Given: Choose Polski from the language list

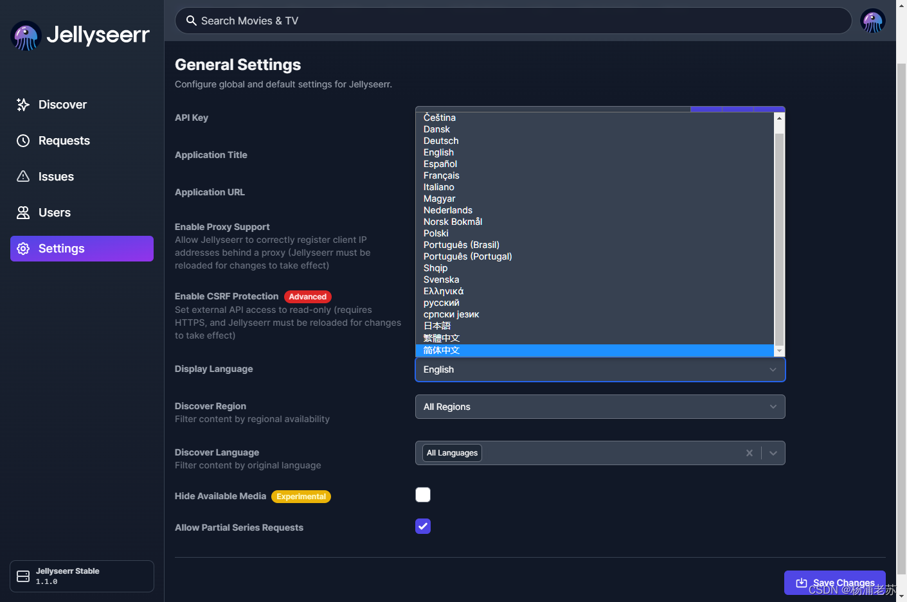Looking at the screenshot, I should click(595, 233).
